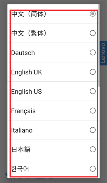Tap the Italiano language text

[22, 130]
